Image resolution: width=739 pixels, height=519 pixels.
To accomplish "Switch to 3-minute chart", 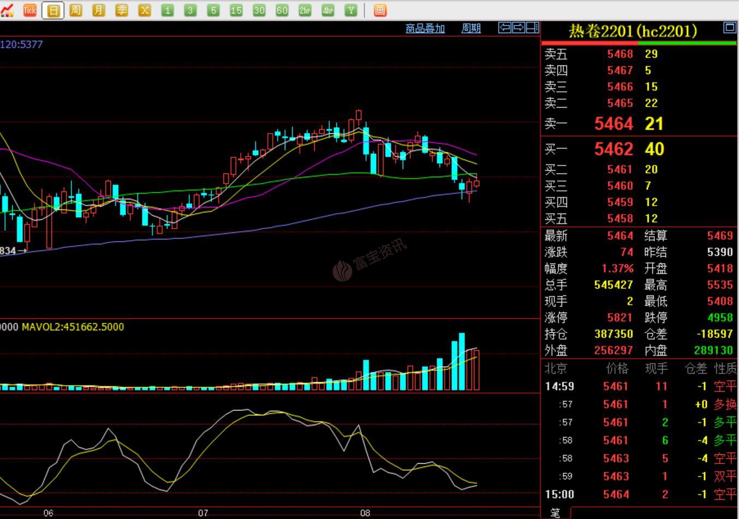I will pyautogui.click(x=190, y=10).
